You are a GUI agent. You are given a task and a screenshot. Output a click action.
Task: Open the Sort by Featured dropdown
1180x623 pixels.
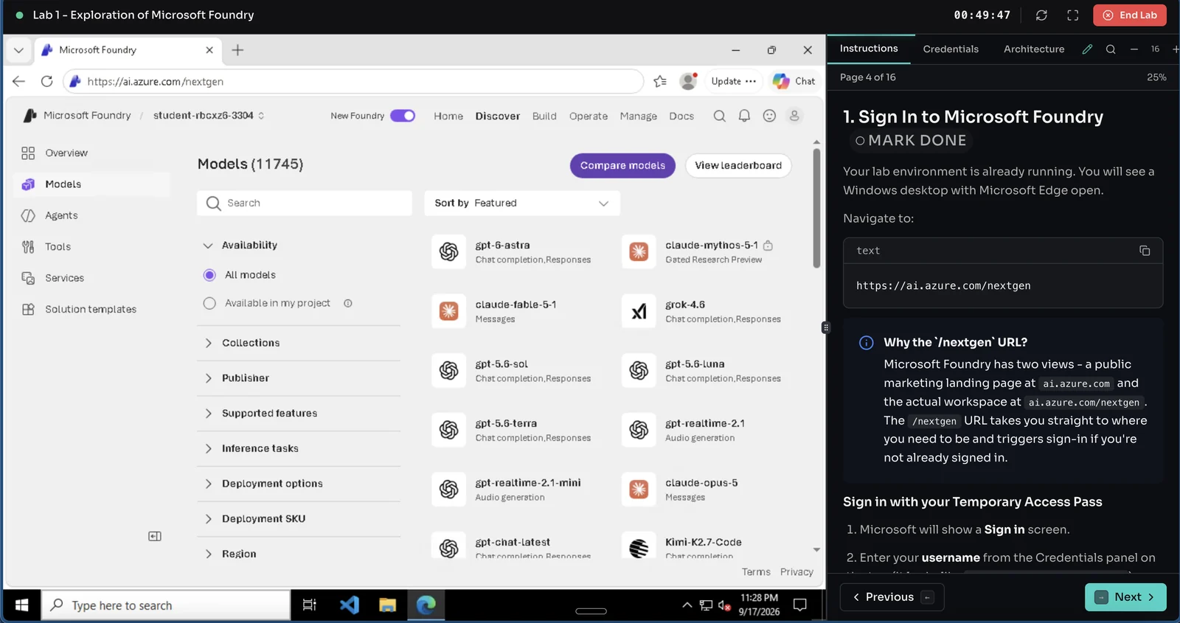[522, 203]
